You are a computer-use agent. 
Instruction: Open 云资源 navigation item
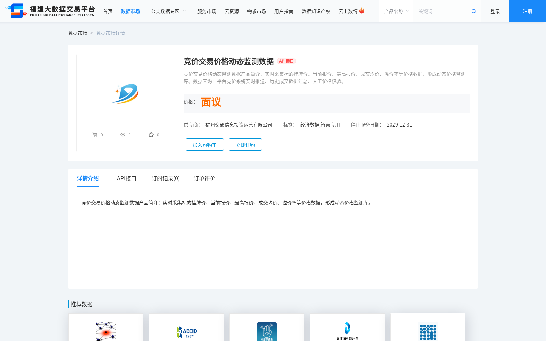click(x=232, y=11)
